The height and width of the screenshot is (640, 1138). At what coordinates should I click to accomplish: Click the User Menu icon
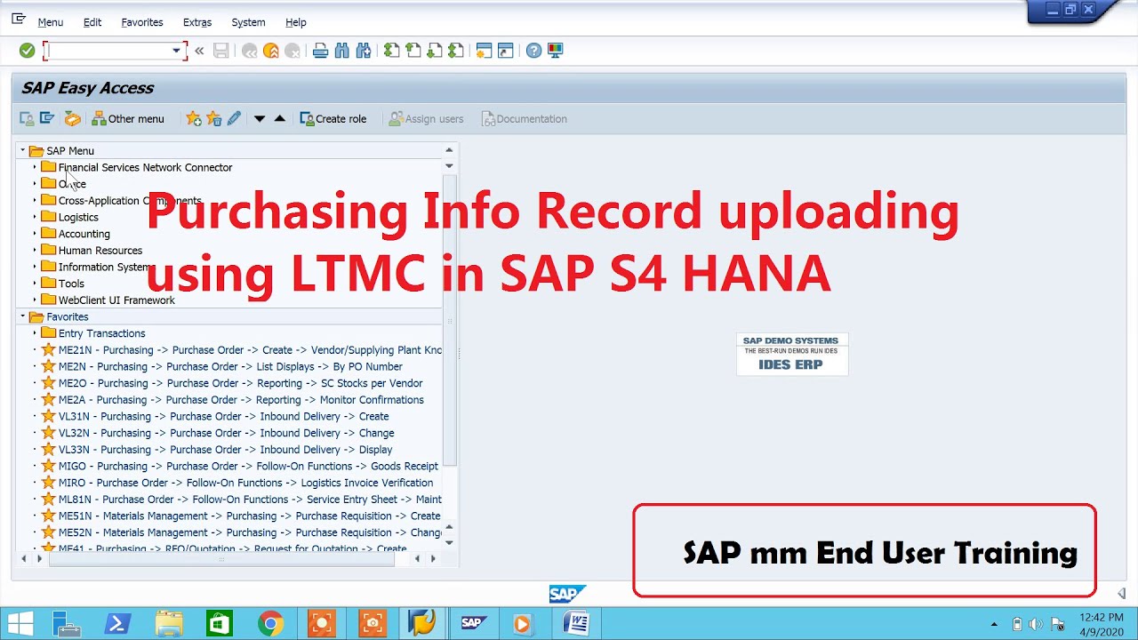click(x=27, y=118)
